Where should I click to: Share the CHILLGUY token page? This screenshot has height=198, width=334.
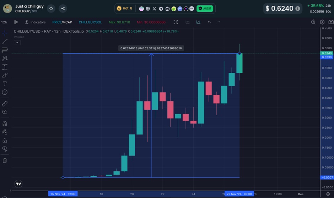(x=63, y=9)
